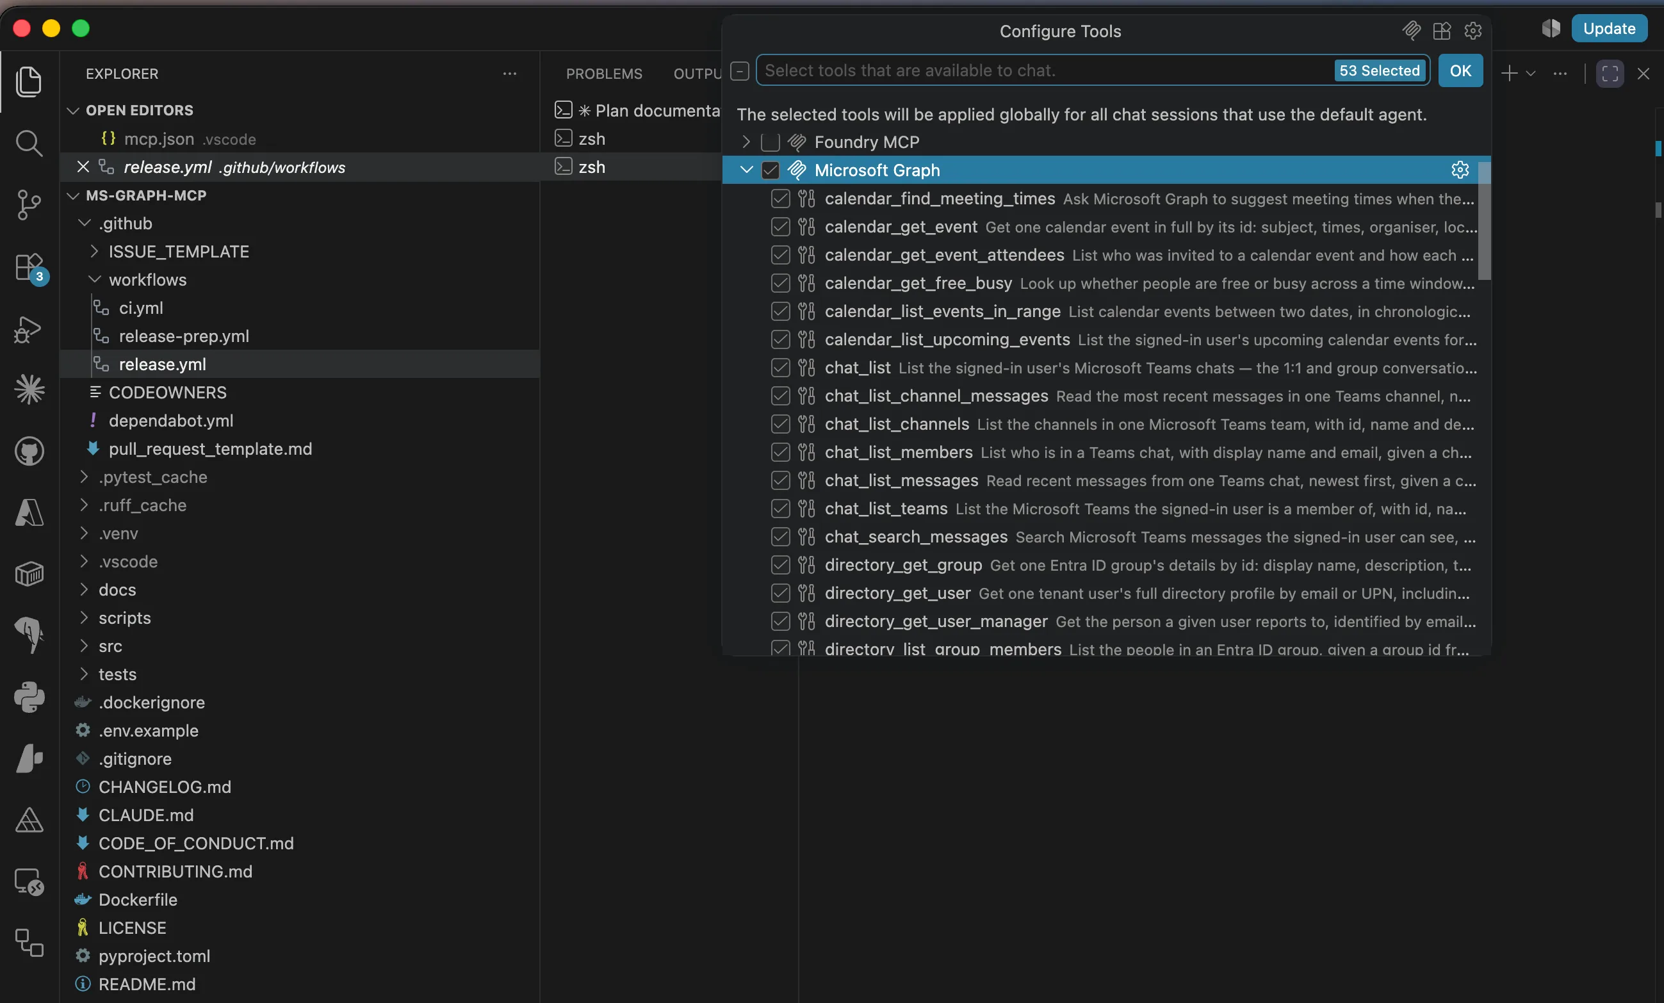Open the Remote Explorer view
1664x1003 pixels.
coord(28,881)
